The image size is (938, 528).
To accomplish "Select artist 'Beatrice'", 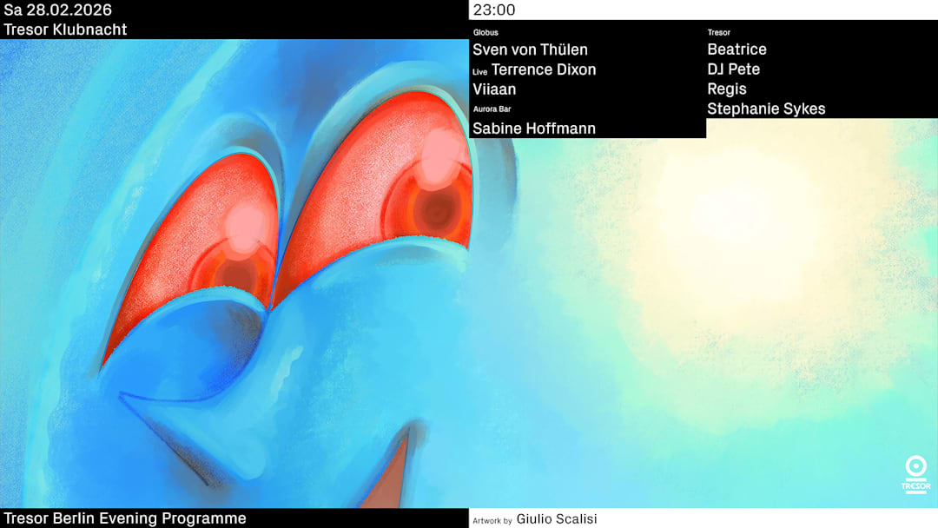I will click(737, 49).
